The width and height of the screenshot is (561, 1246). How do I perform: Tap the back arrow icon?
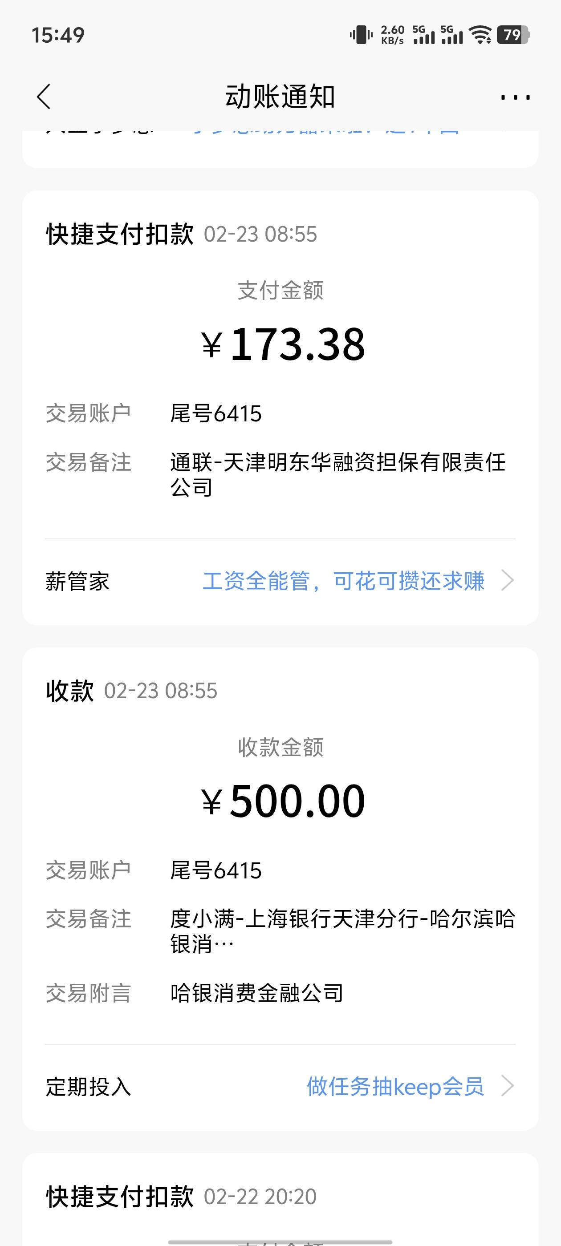(44, 97)
